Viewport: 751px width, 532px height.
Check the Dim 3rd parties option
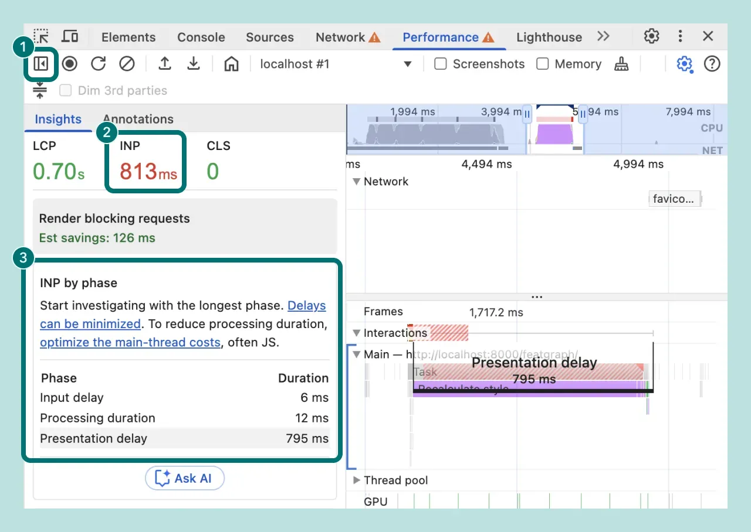(x=65, y=90)
